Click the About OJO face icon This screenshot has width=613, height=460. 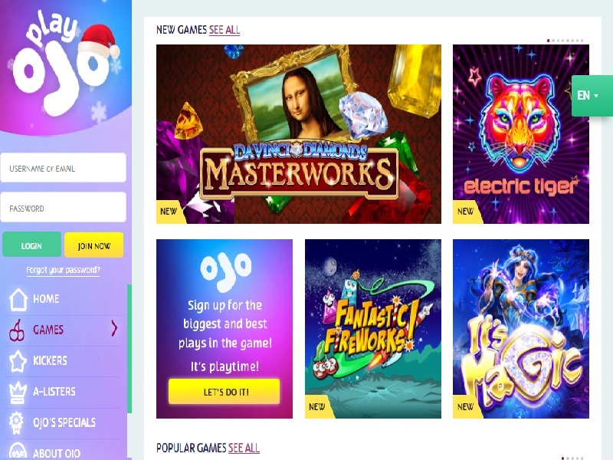pyautogui.click(x=18, y=451)
